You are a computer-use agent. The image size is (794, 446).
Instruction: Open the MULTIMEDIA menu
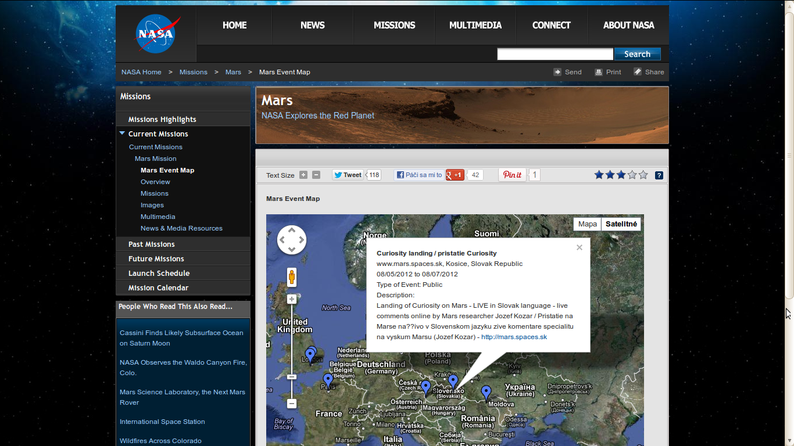click(475, 26)
